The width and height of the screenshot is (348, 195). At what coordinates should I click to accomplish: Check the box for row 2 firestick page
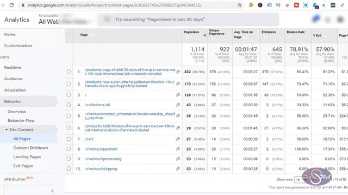pyautogui.click(x=69, y=84)
